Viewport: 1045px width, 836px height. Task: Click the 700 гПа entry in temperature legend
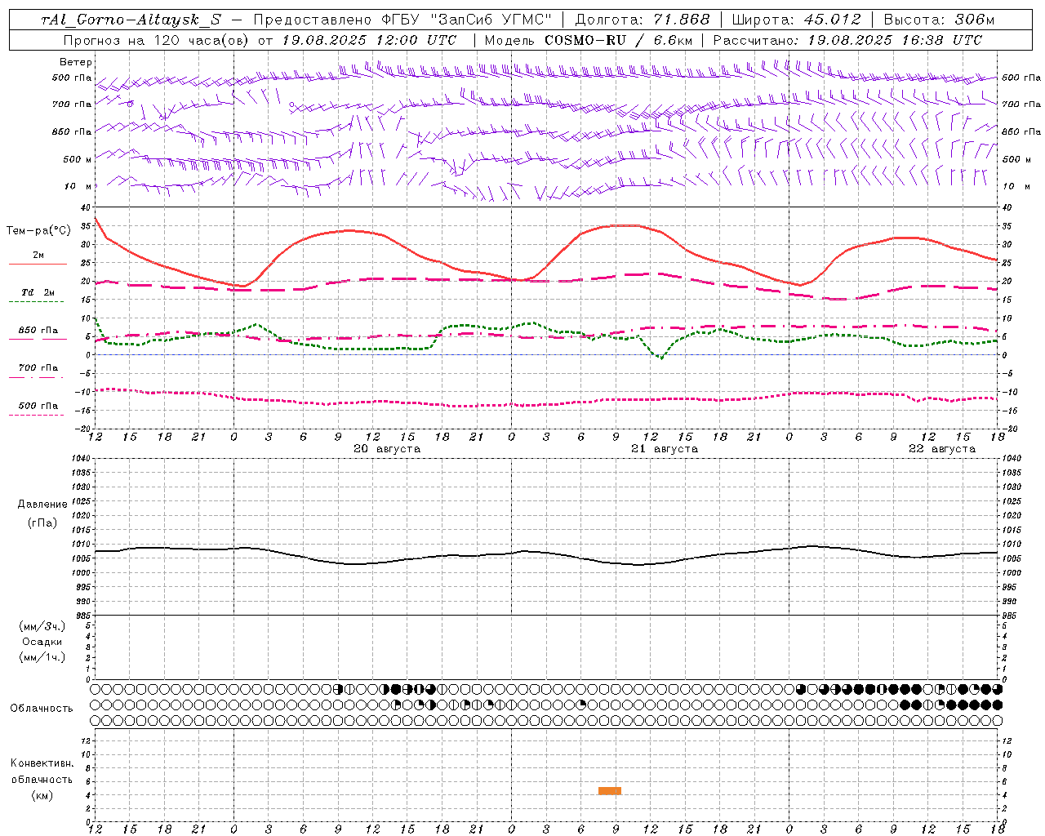pyautogui.click(x=38, y=368)
